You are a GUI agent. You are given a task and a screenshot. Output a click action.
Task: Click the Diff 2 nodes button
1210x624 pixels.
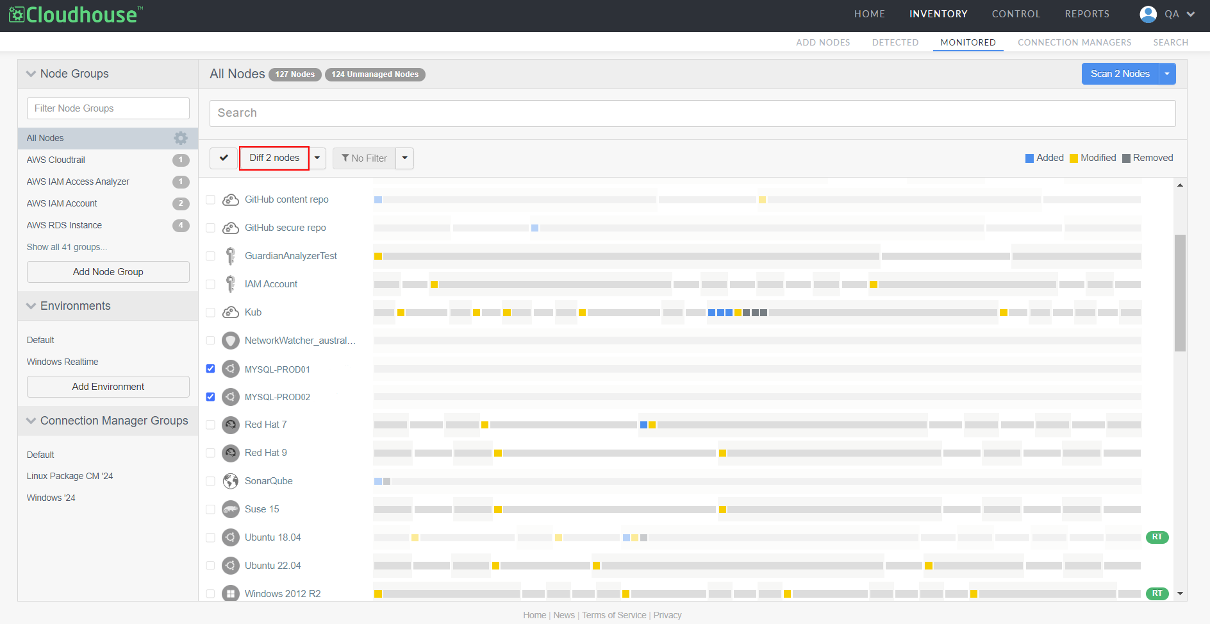[274, 158]
